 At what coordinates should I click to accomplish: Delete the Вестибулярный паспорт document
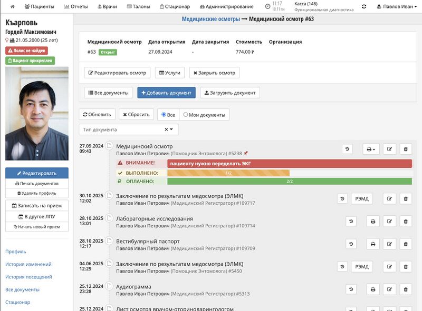pyautogui.click(x=406, y=244)
